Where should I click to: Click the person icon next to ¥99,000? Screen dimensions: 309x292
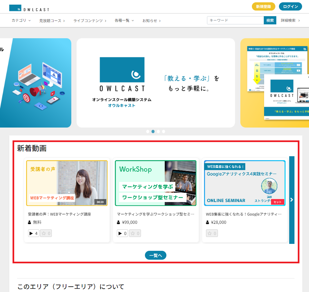[119, 222]
